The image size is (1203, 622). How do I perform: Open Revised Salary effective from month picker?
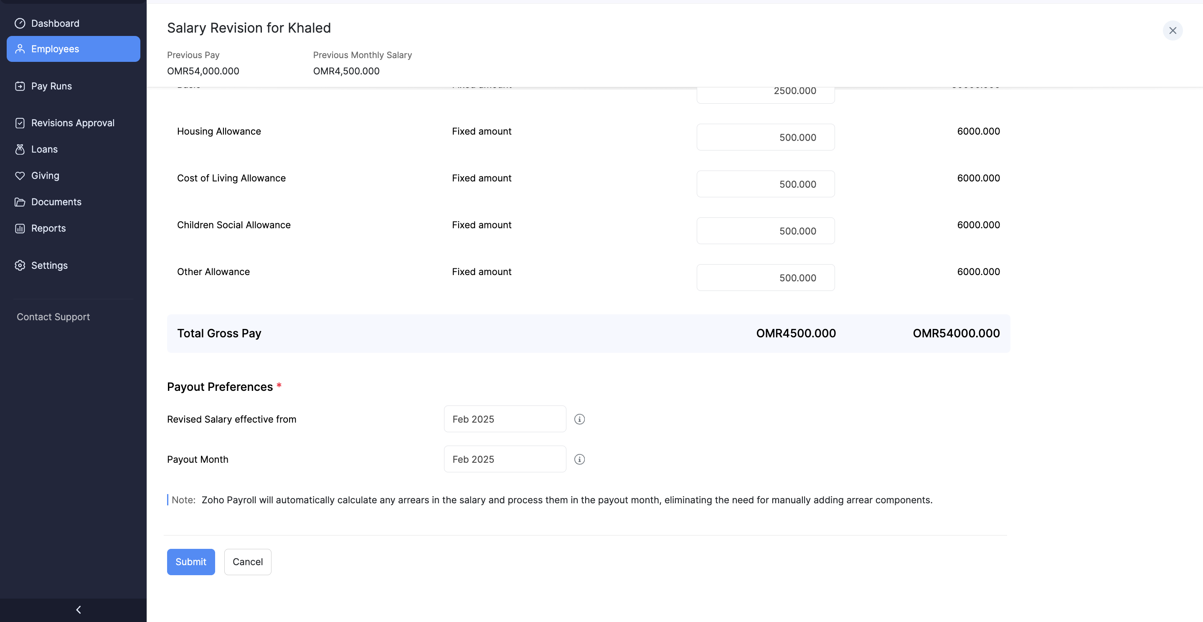click(504, 419)
